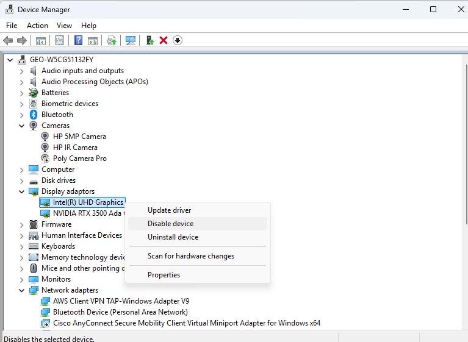468x342 pixels.
Task: Click the Help question mark toolbar icon
Action: tap(78, 40)
